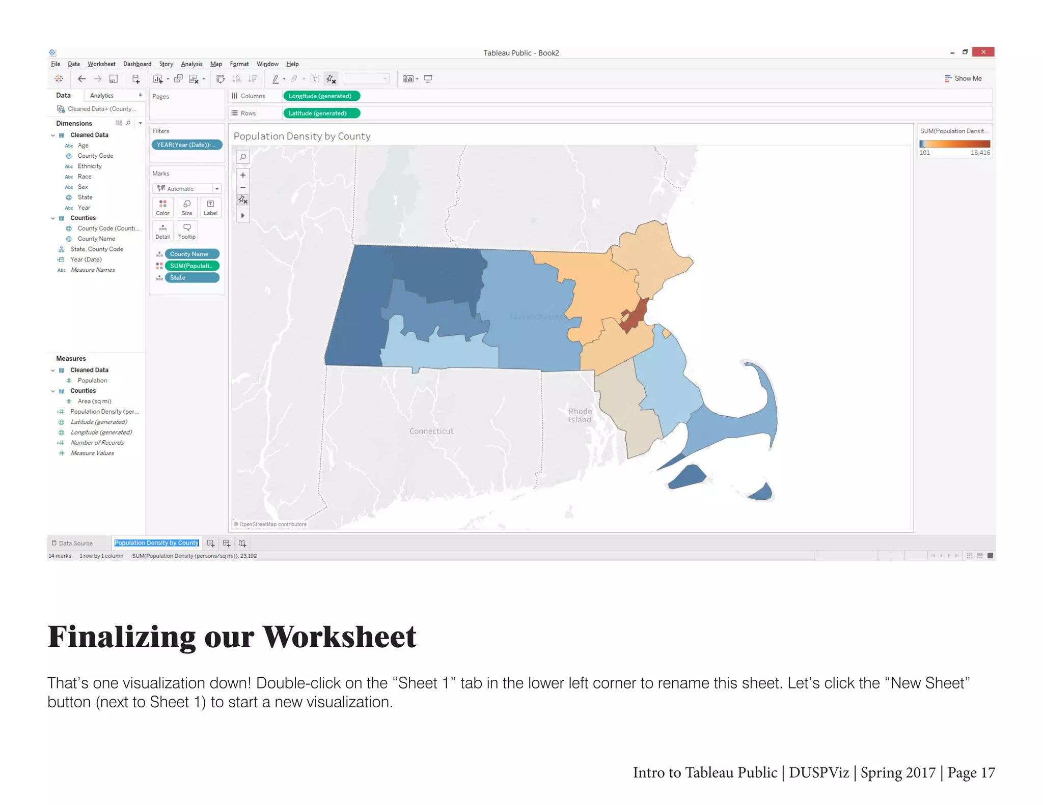Click the Highlight pen toolbar icon

point(276,79)
